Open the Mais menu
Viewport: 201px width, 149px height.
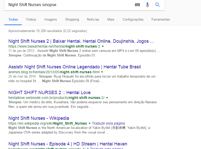pyautogui.click(x=111, y=19)
